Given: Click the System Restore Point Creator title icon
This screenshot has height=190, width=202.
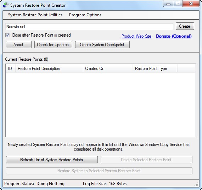Looking at the screenshot, I should 6,5.
